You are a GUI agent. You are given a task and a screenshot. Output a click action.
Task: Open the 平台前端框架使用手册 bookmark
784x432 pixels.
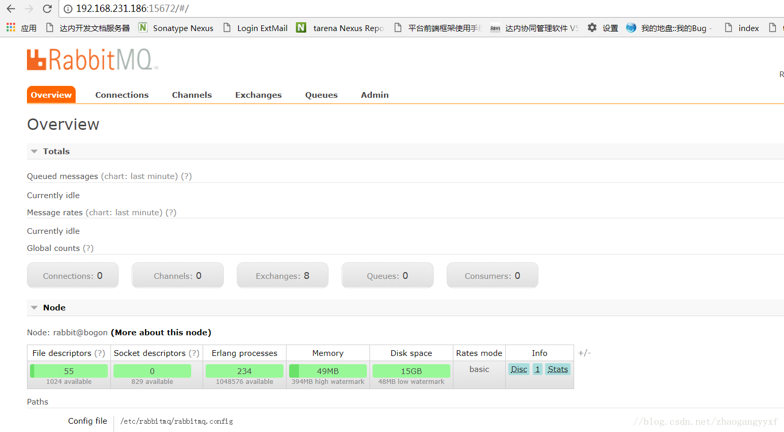coord(438,28)
